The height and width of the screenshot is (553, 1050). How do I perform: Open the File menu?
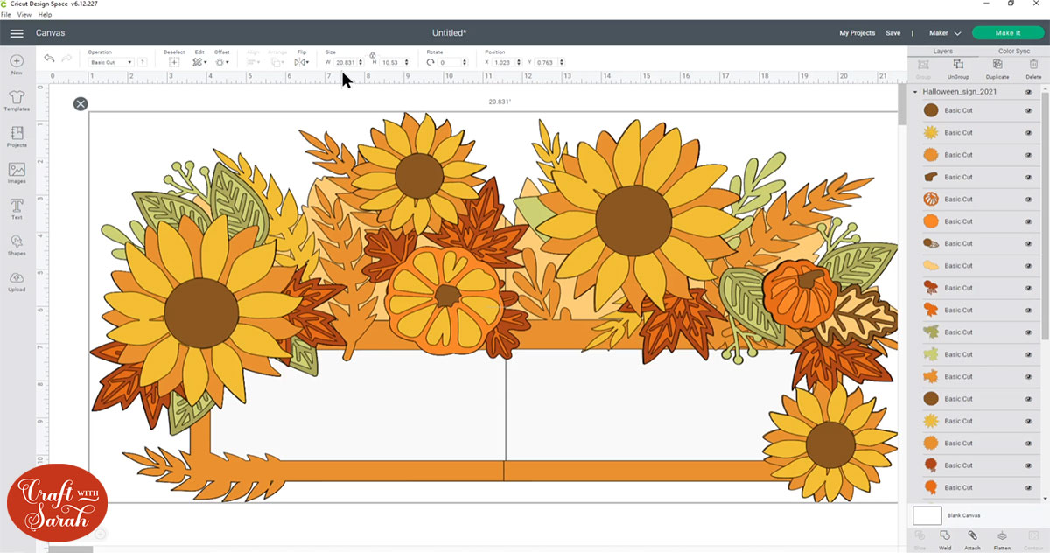[6, 14]
